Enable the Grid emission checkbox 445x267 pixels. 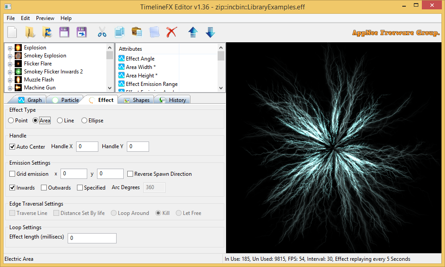pyautogui.click(x=12, y=174)
